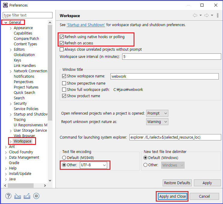The height and width of the screenshot is (204, 223).
Task: Collapse the General tree node
Action: point(6,22)
